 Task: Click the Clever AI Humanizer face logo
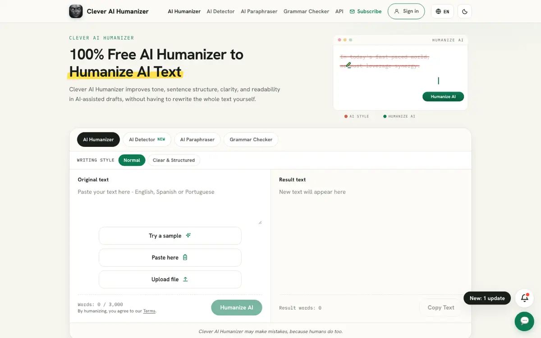point(76,11)
